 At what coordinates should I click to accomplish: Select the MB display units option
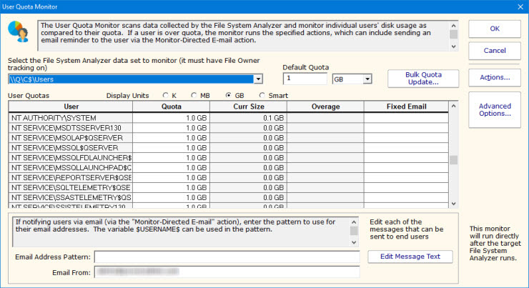coord(194,95)
